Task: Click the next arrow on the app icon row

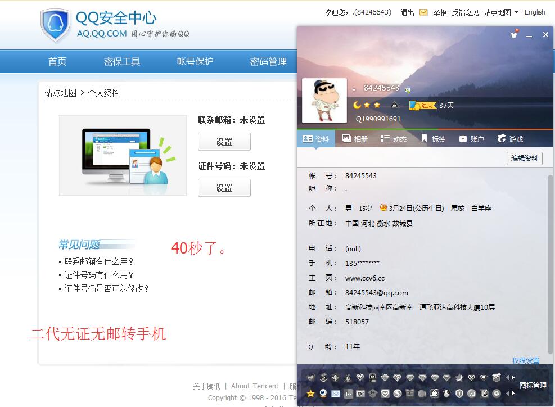Action: point(513,393)
